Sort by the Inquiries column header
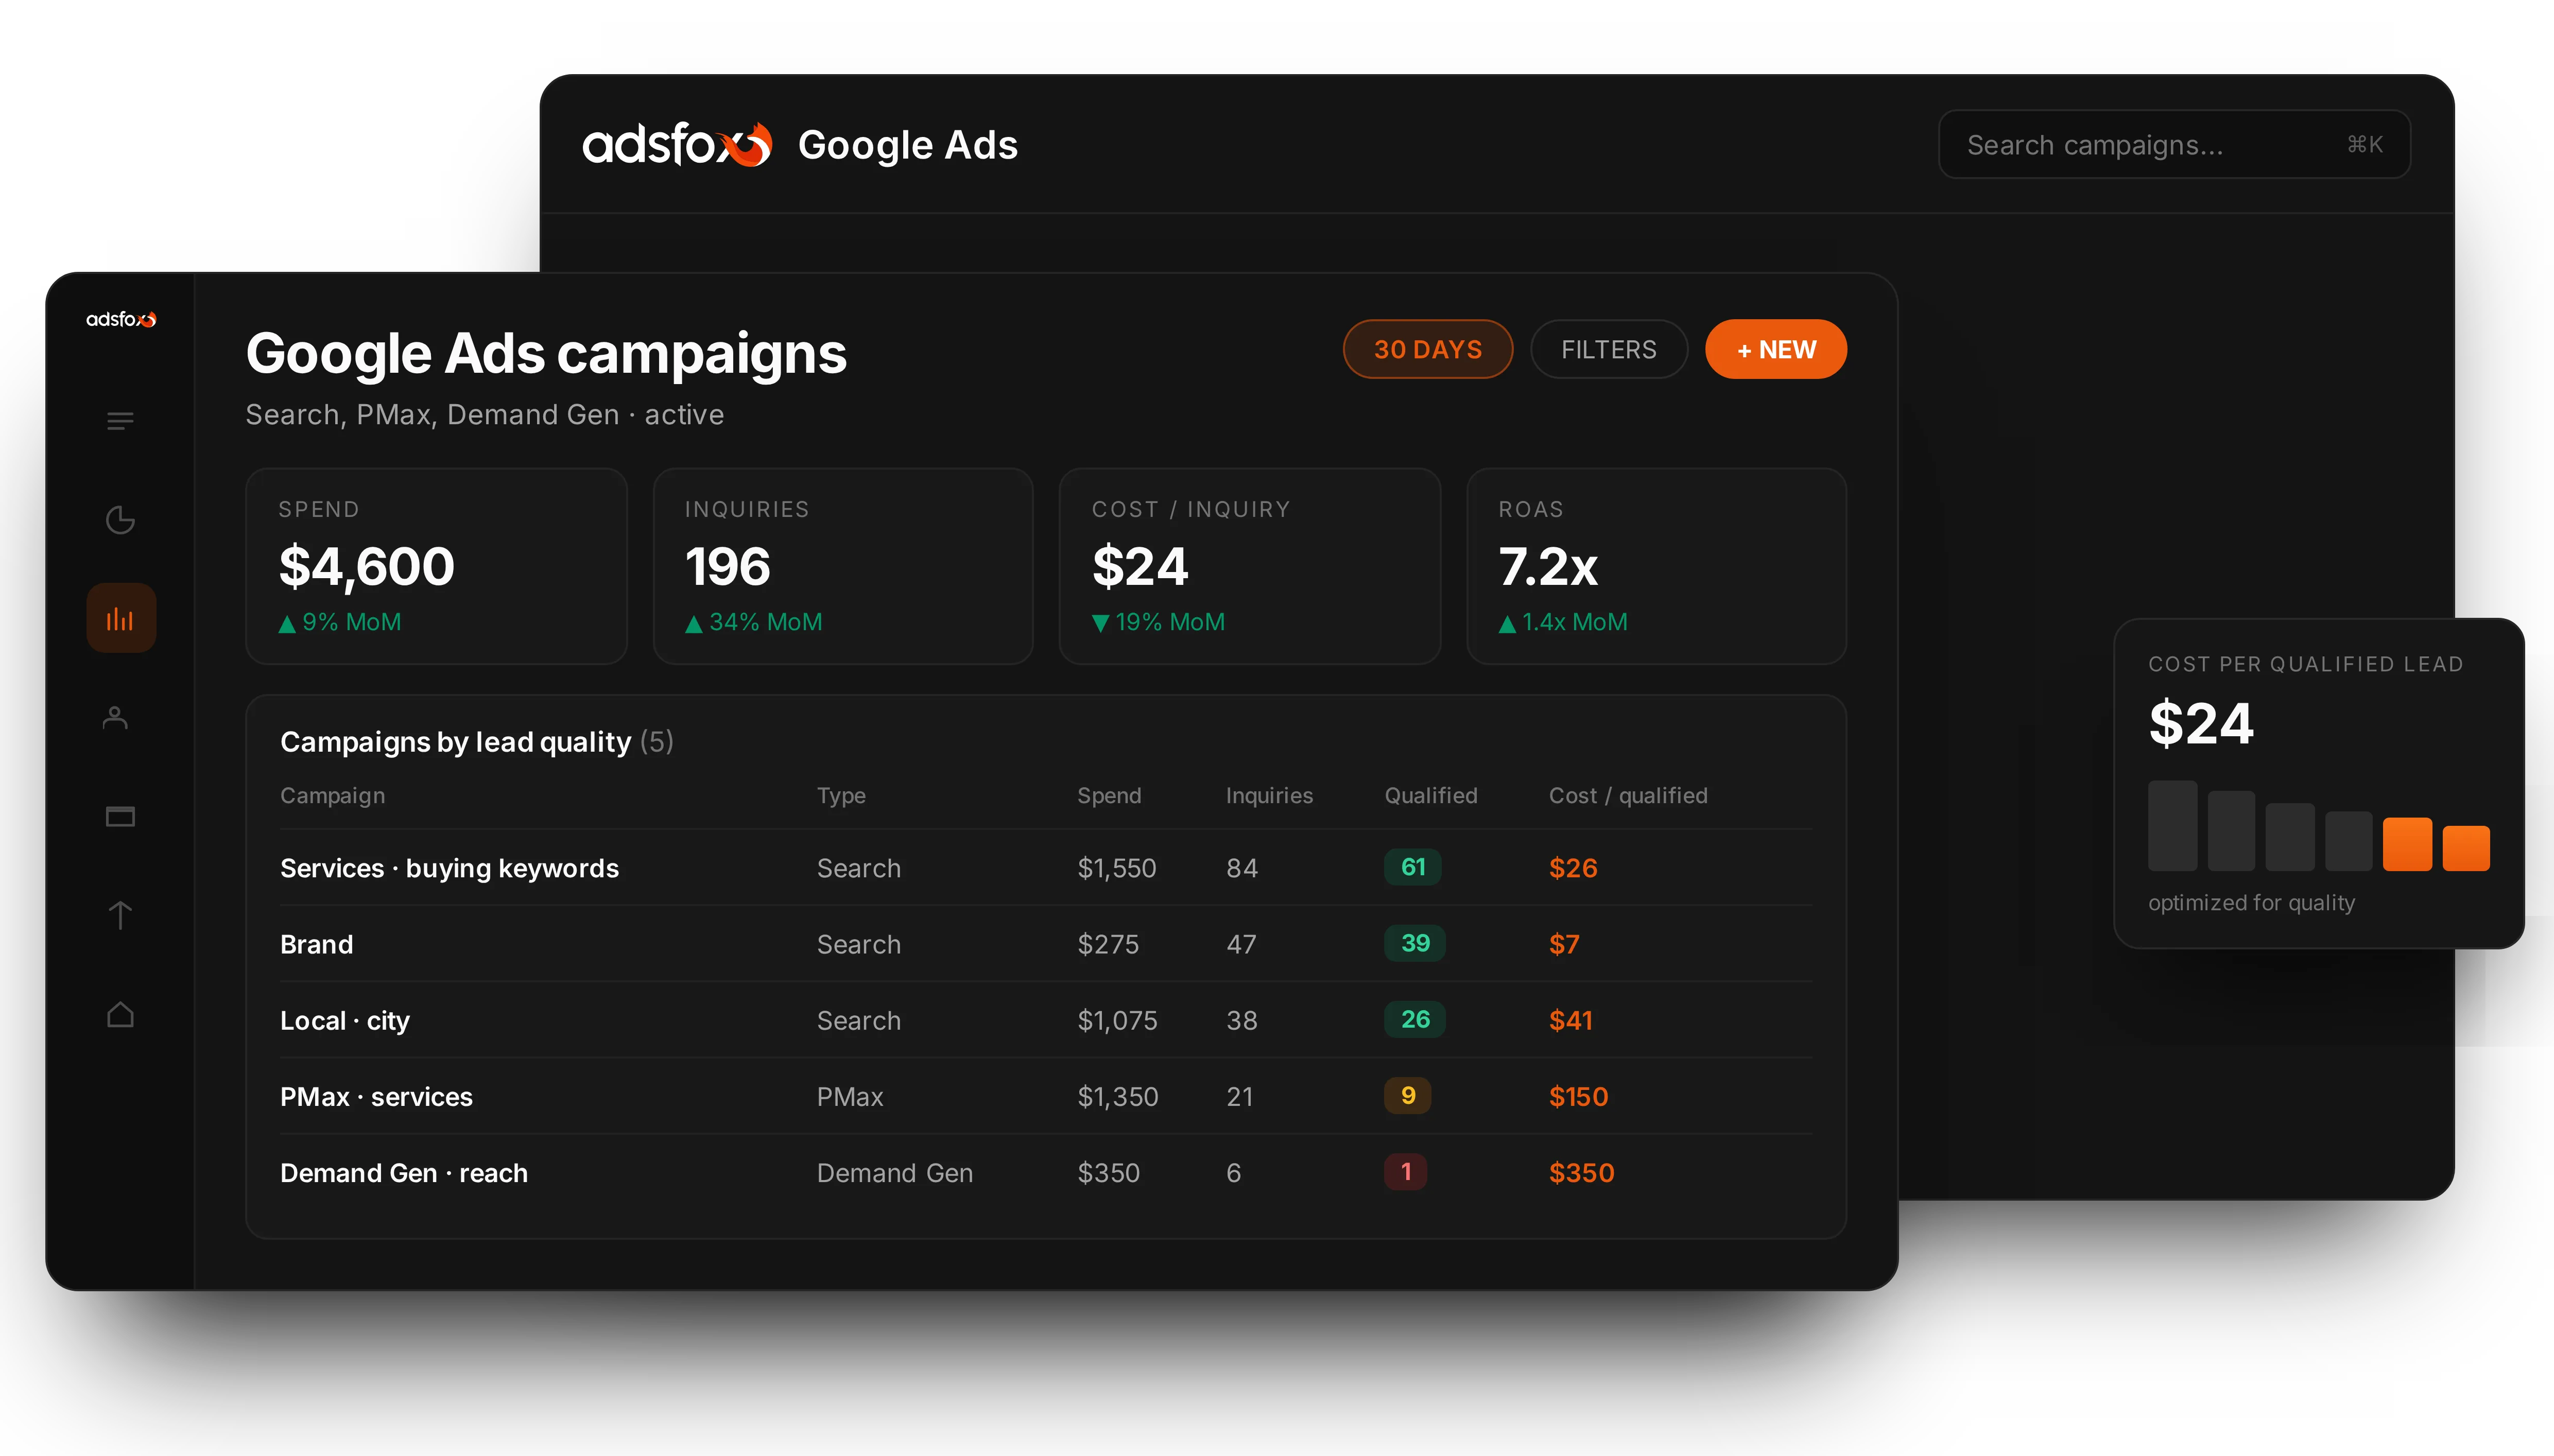The image size is (2554, 1456). point(1269,795)
